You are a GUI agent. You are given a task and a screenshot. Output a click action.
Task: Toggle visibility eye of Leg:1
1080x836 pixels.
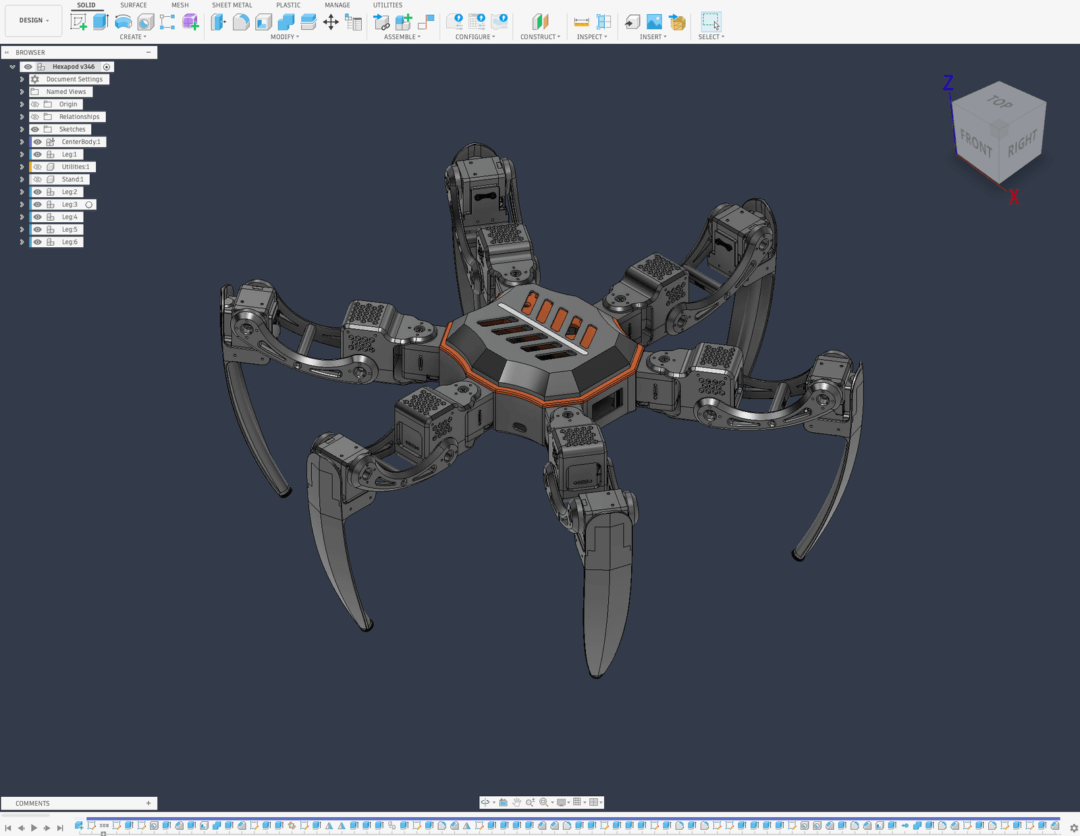click(x=38, y=155)
